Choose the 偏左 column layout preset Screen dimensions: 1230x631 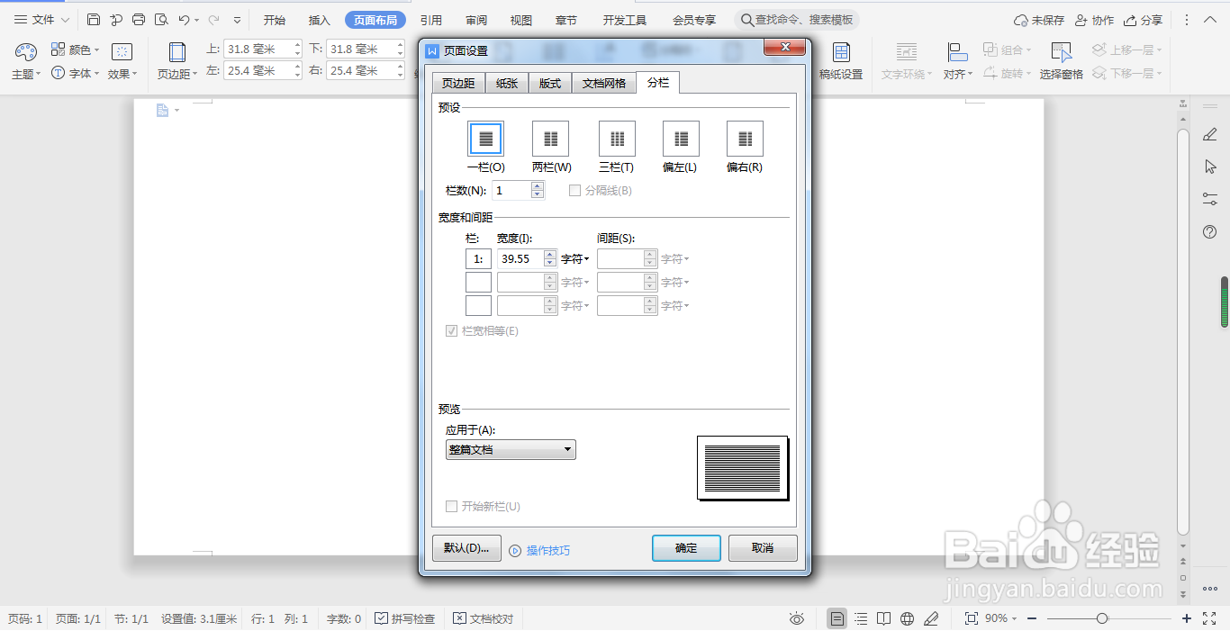pyautogui.click(x=680, y=138)
